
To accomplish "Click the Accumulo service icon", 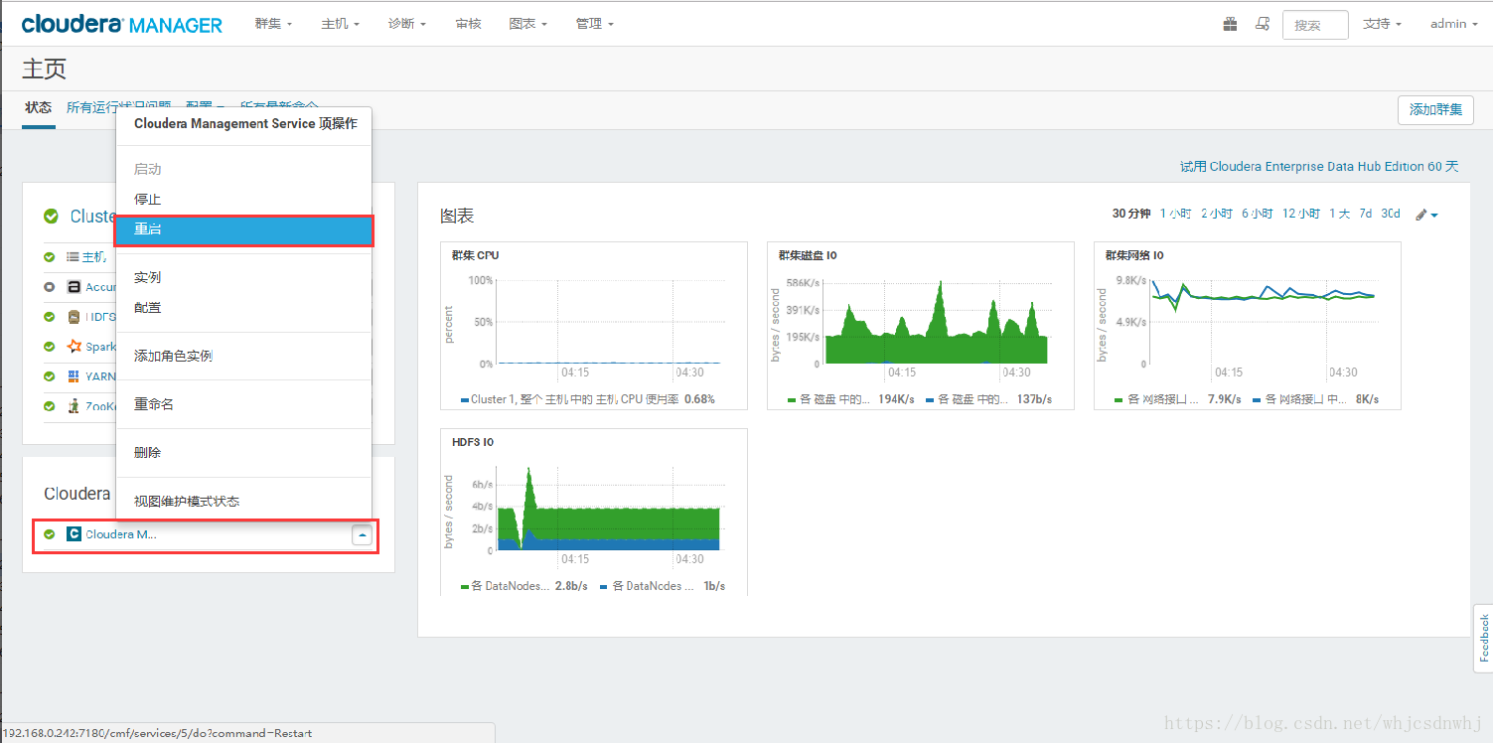I will click(x=74, y=287).
